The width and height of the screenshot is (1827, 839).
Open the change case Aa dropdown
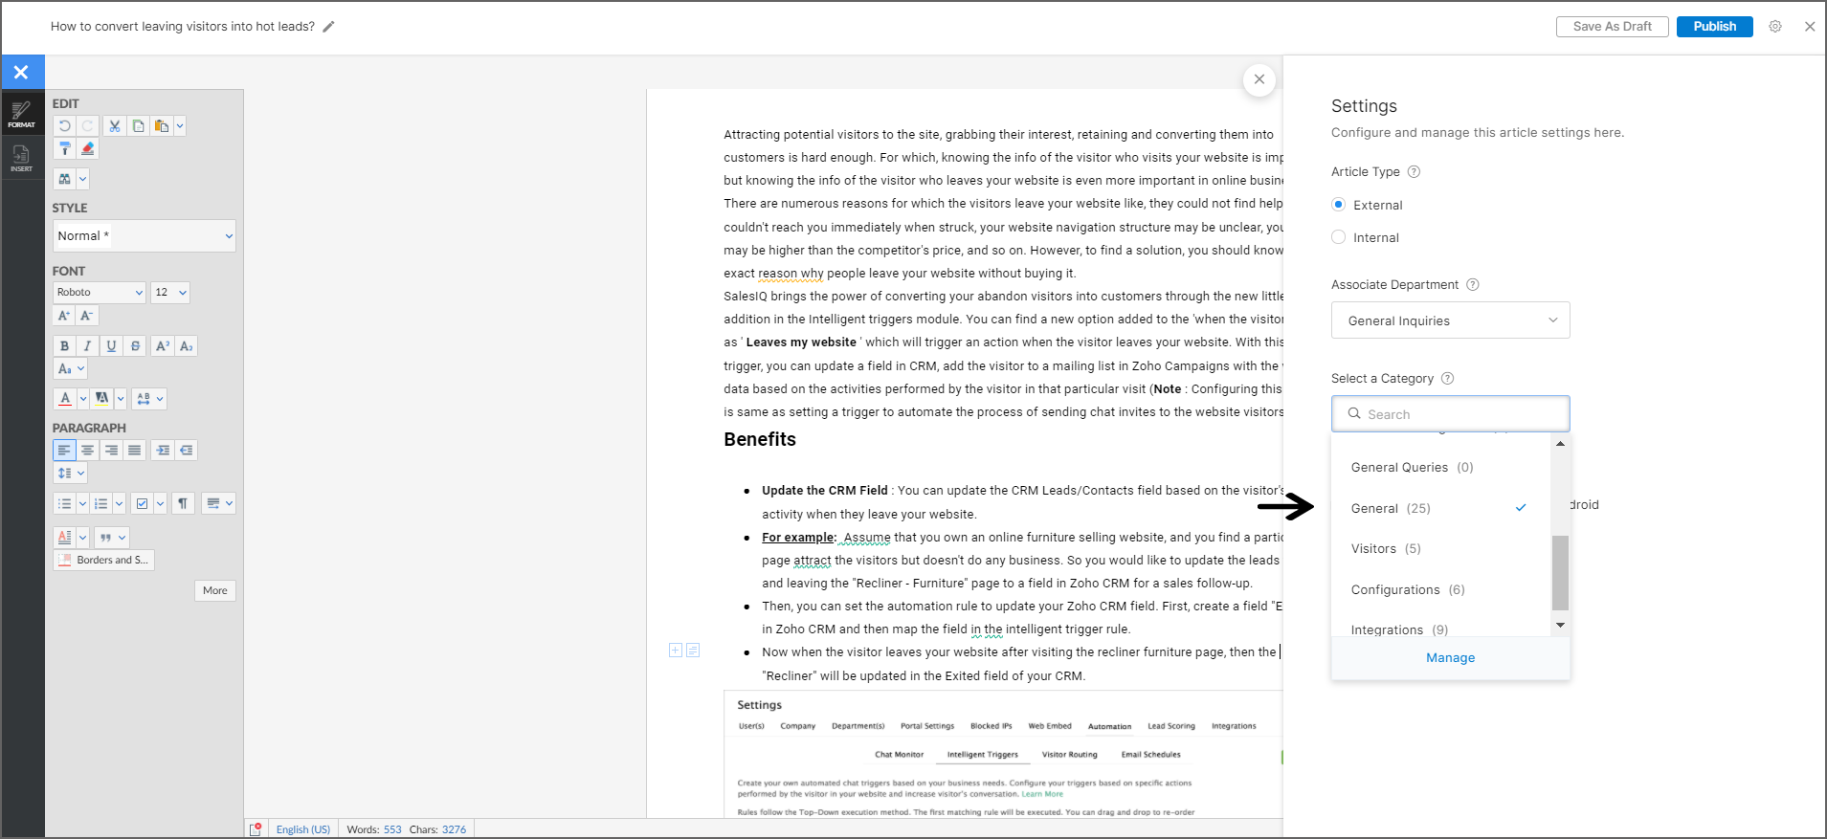(x=71, y=369)
